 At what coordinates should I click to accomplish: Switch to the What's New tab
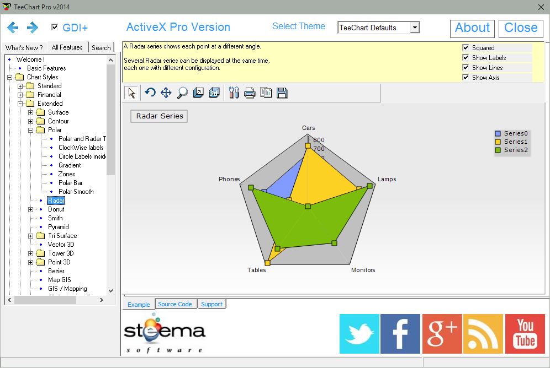tap(24, 47)
